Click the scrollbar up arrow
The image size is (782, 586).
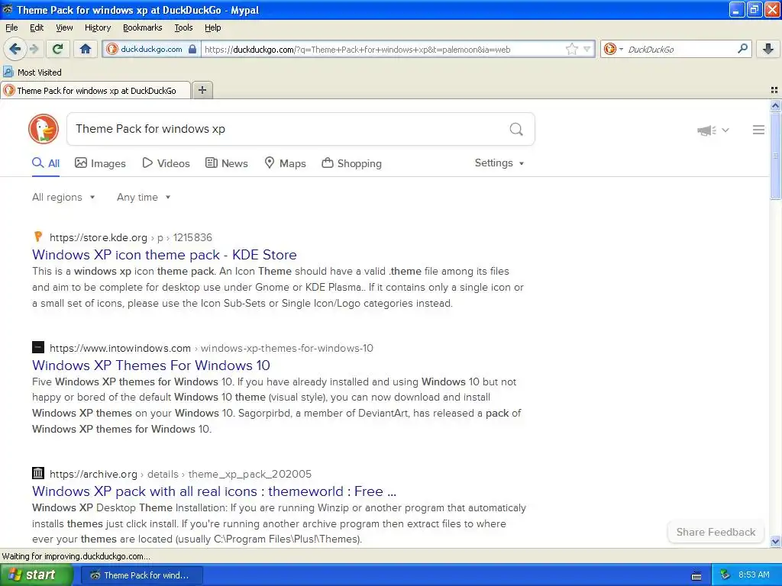coord(775,105)
